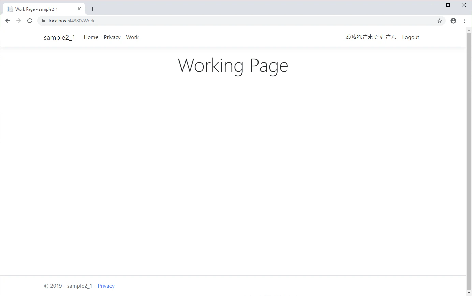Open the Privacy link in the footer

(x=106, y=286)
